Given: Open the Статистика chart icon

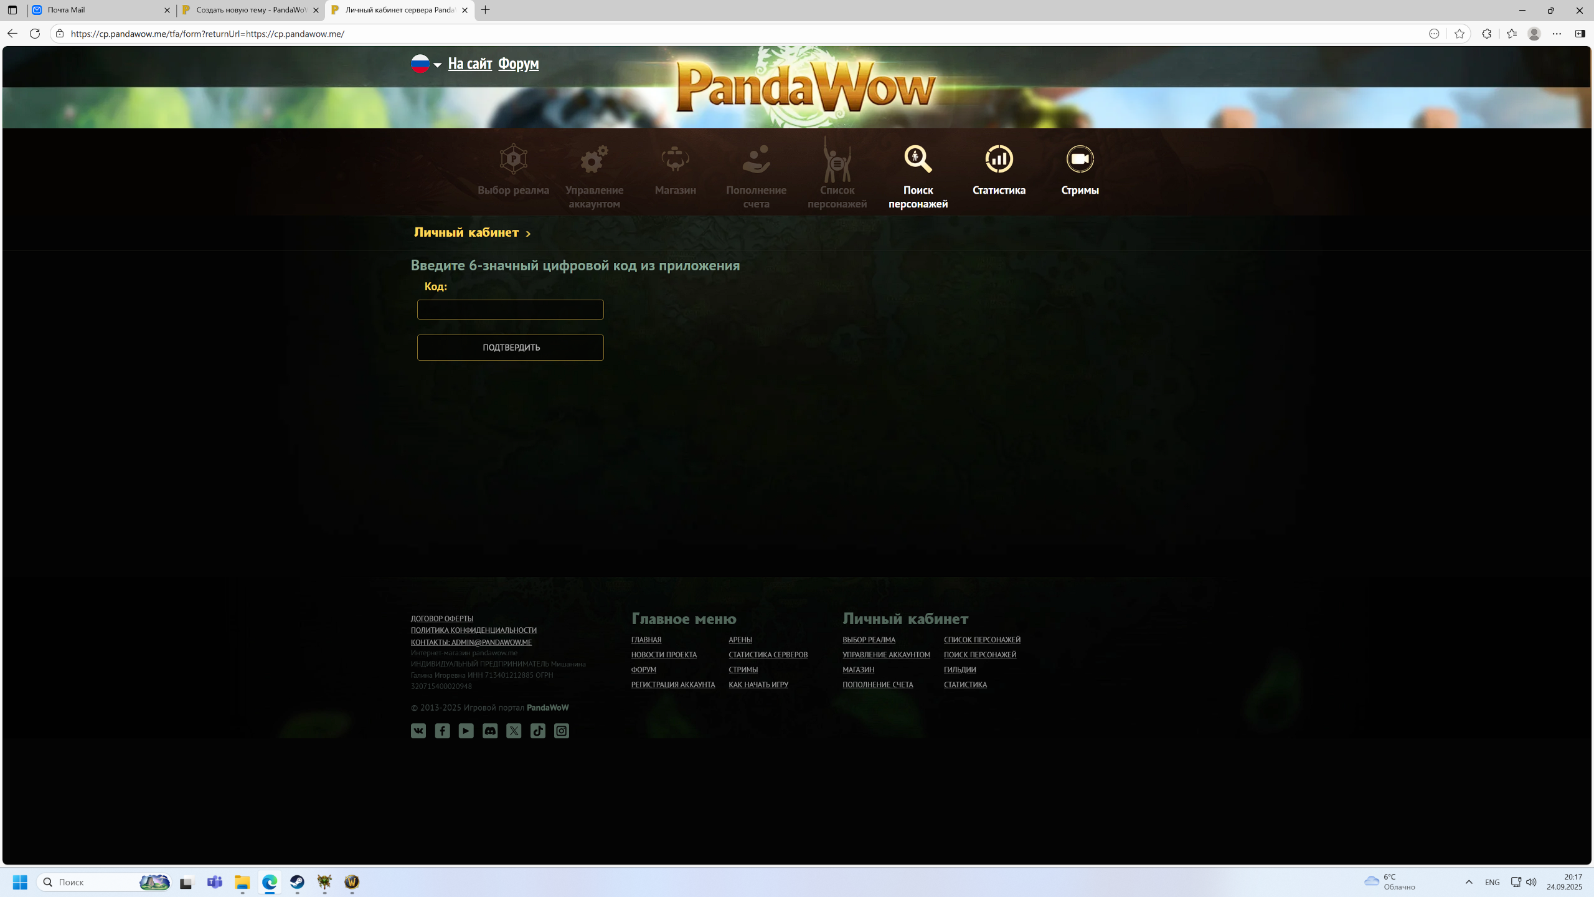Looking at the screenshot, I should (999, 159).
